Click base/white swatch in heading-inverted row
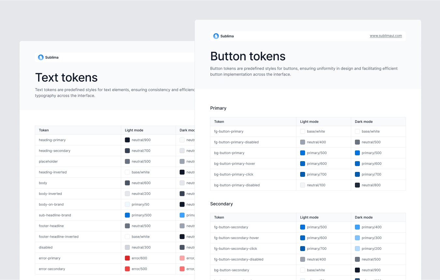 [127, 172]
